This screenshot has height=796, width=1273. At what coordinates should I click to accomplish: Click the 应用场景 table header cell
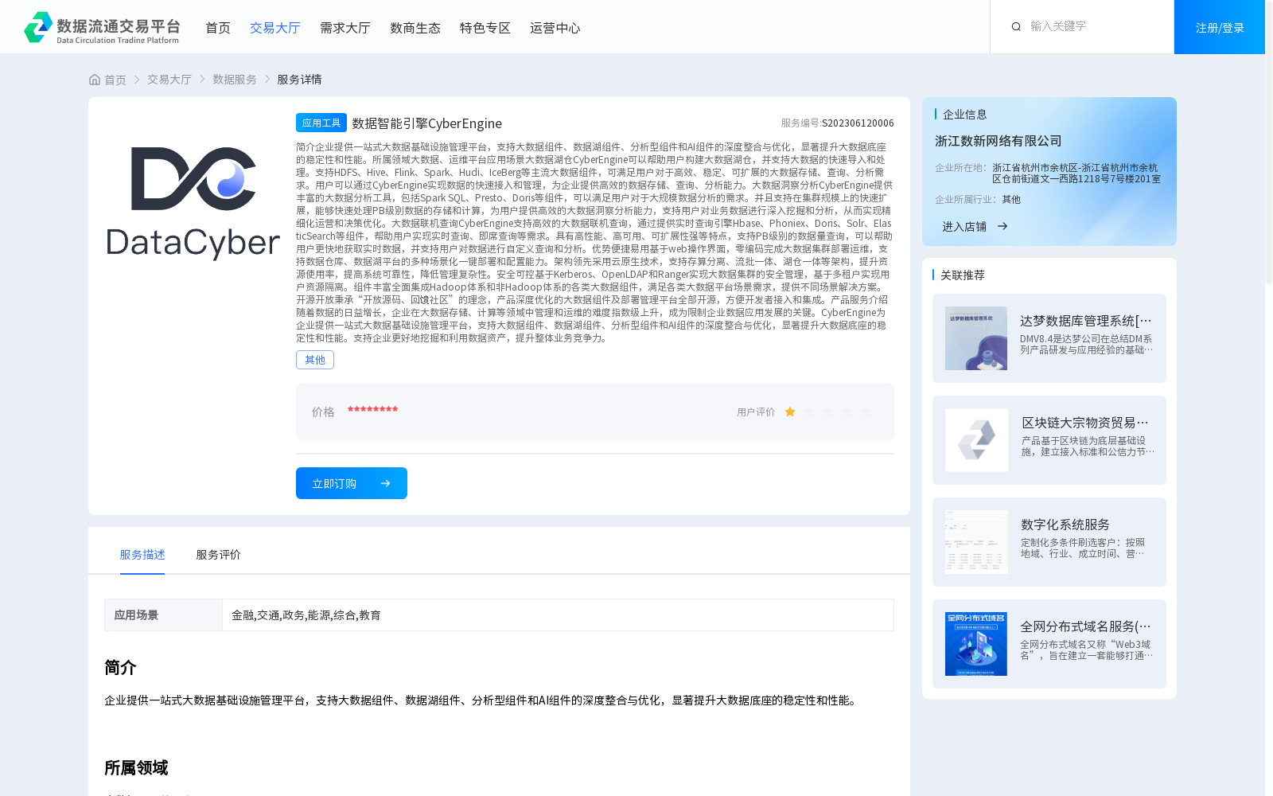coord(163,615)
